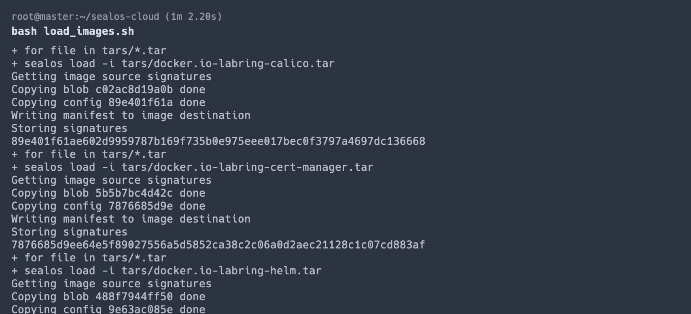Click config ID 9e63ac085e

tap(140, 309)
